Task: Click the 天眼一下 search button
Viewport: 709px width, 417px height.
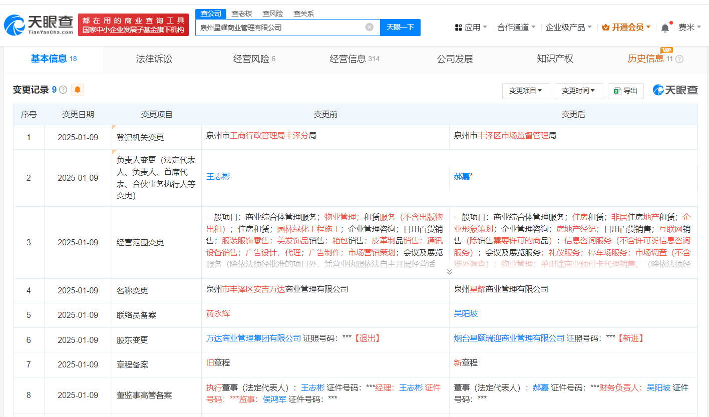Action: coord(400,28)
